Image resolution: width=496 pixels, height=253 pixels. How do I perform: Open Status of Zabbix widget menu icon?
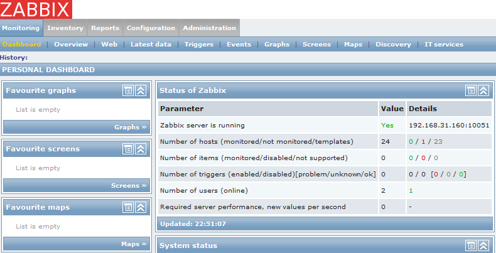471,90
